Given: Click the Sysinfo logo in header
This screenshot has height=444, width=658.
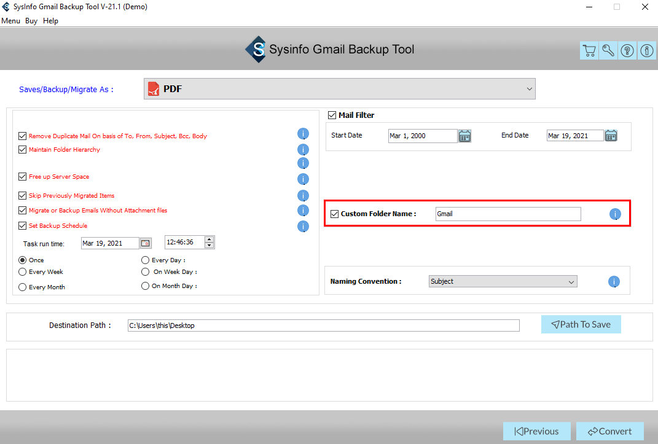Looking at the screenshot, I should click(256, 50).
